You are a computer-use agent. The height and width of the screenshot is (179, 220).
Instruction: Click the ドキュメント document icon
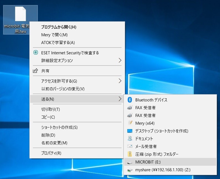tap(130, 139)
